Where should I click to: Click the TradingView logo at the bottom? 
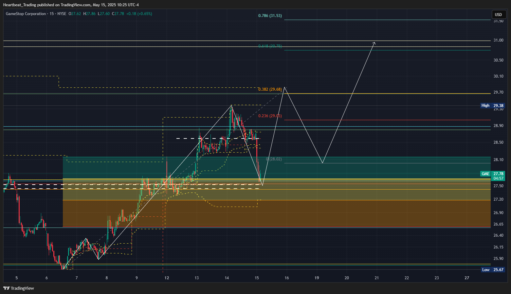pos(19,288)
